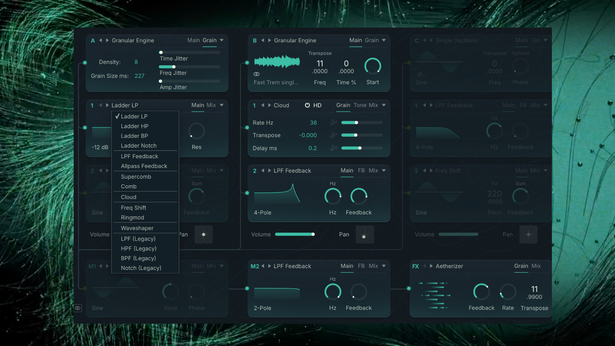Click the Engine B waveform thumbnail
The height and width of the screenshot is (346, 615).
click(x=277, y=62)
